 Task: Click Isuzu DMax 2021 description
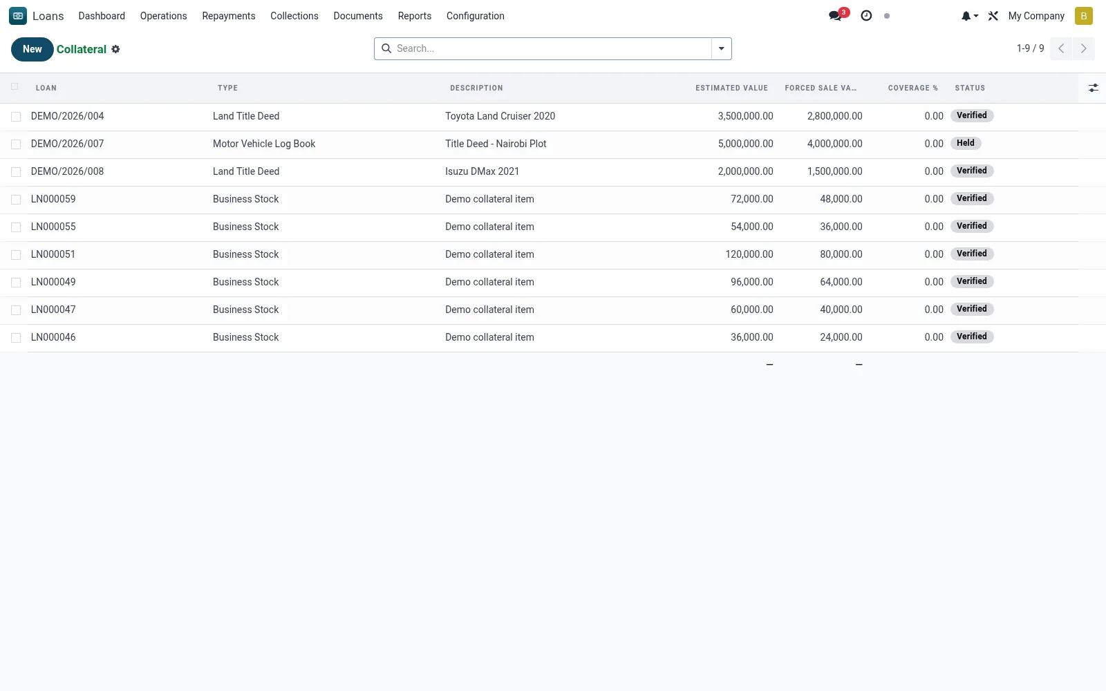tap(482, 171)
